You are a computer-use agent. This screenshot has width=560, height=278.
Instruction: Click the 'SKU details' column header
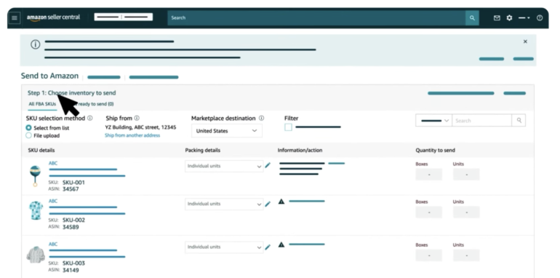click(41, 151)
